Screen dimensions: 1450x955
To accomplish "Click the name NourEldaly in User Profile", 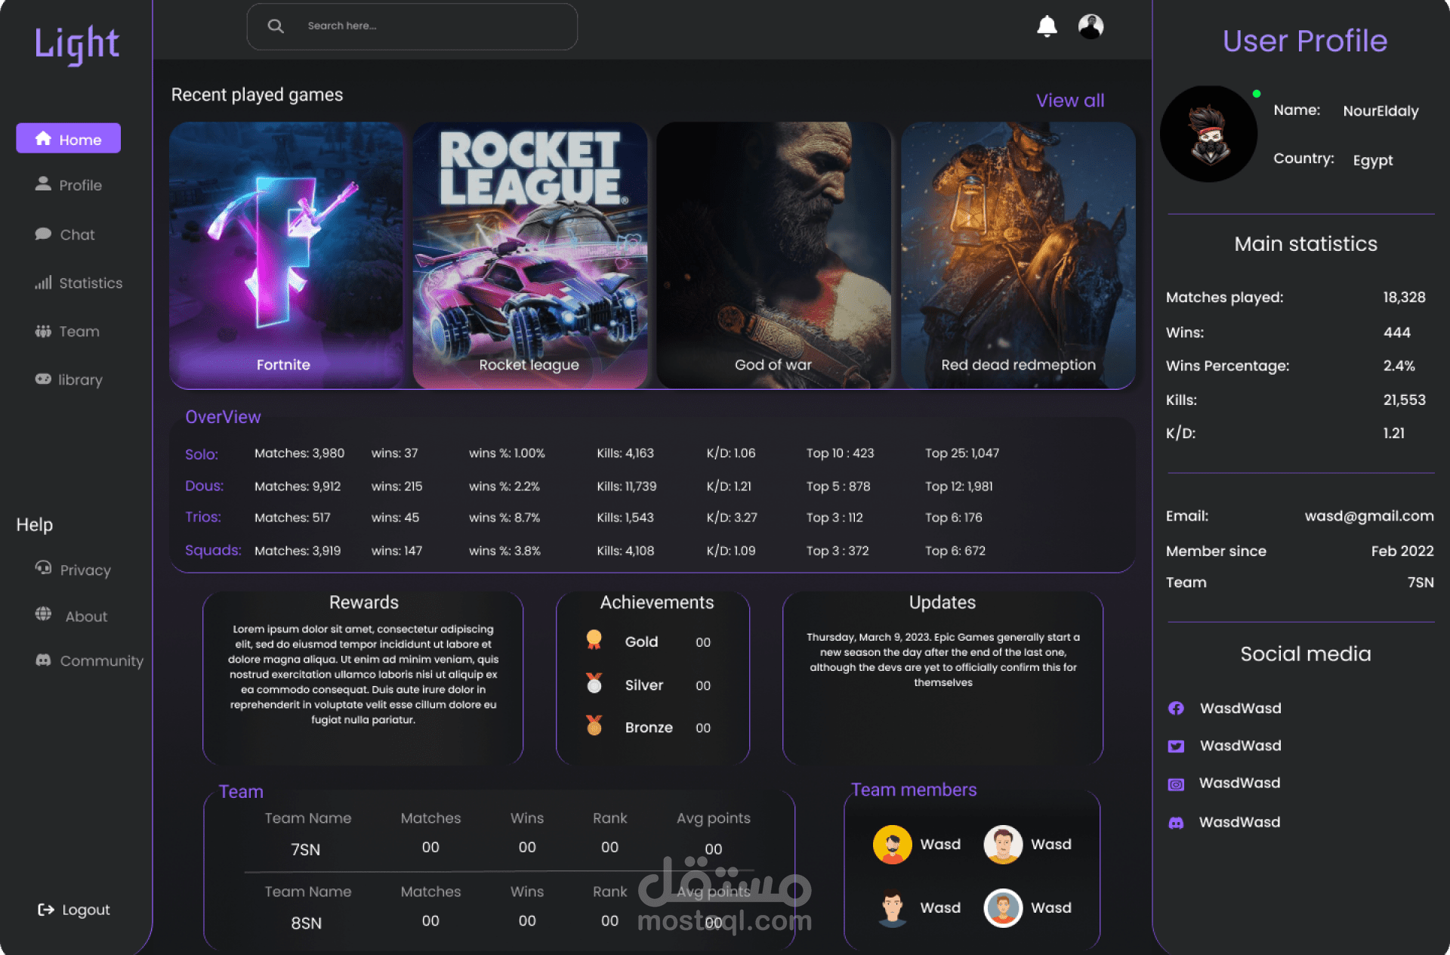I will (x=1381, y=111).
